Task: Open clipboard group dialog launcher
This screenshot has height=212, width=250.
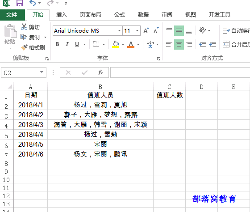Action: (x=47, y=59)
